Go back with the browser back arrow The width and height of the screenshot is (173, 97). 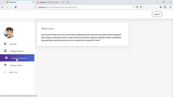2,7
